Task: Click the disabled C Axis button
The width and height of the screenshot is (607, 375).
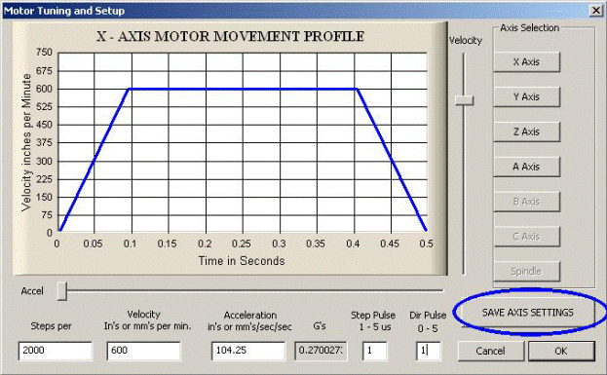Action: (x=526, y=237)
